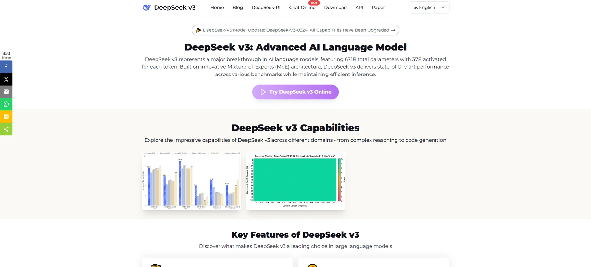Click the party popper icon in update banner
591x267 pixels.
pos(198,30)
